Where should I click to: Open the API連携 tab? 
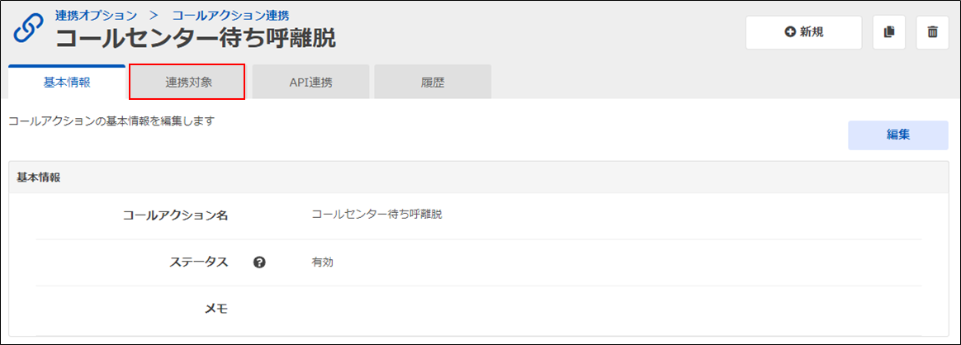[x=310, y=83]
